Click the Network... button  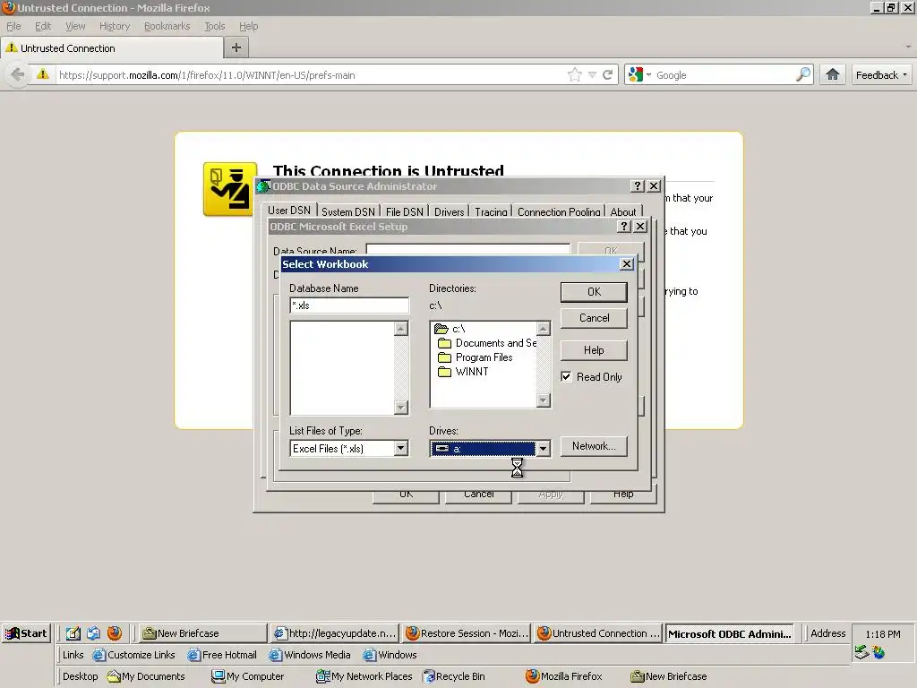594,446
